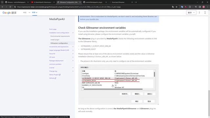The height and width of the screenshot is (118, 210).
Task: Switch to the Releases GitHub tab
Action: click(x=17, y=2)
